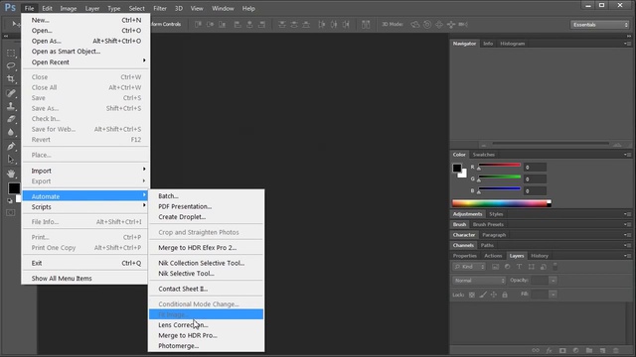636x357 pixels.
Task: Open the Essentials workspace dropdown
Action: pyautogui.click(x=599, y=25)
